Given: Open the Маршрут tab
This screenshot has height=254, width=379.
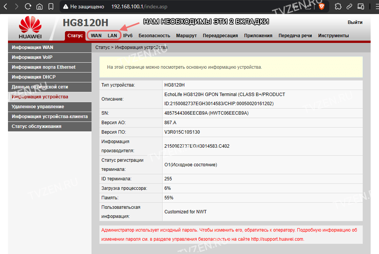Looking at the screenshot, I should (186, 36).
